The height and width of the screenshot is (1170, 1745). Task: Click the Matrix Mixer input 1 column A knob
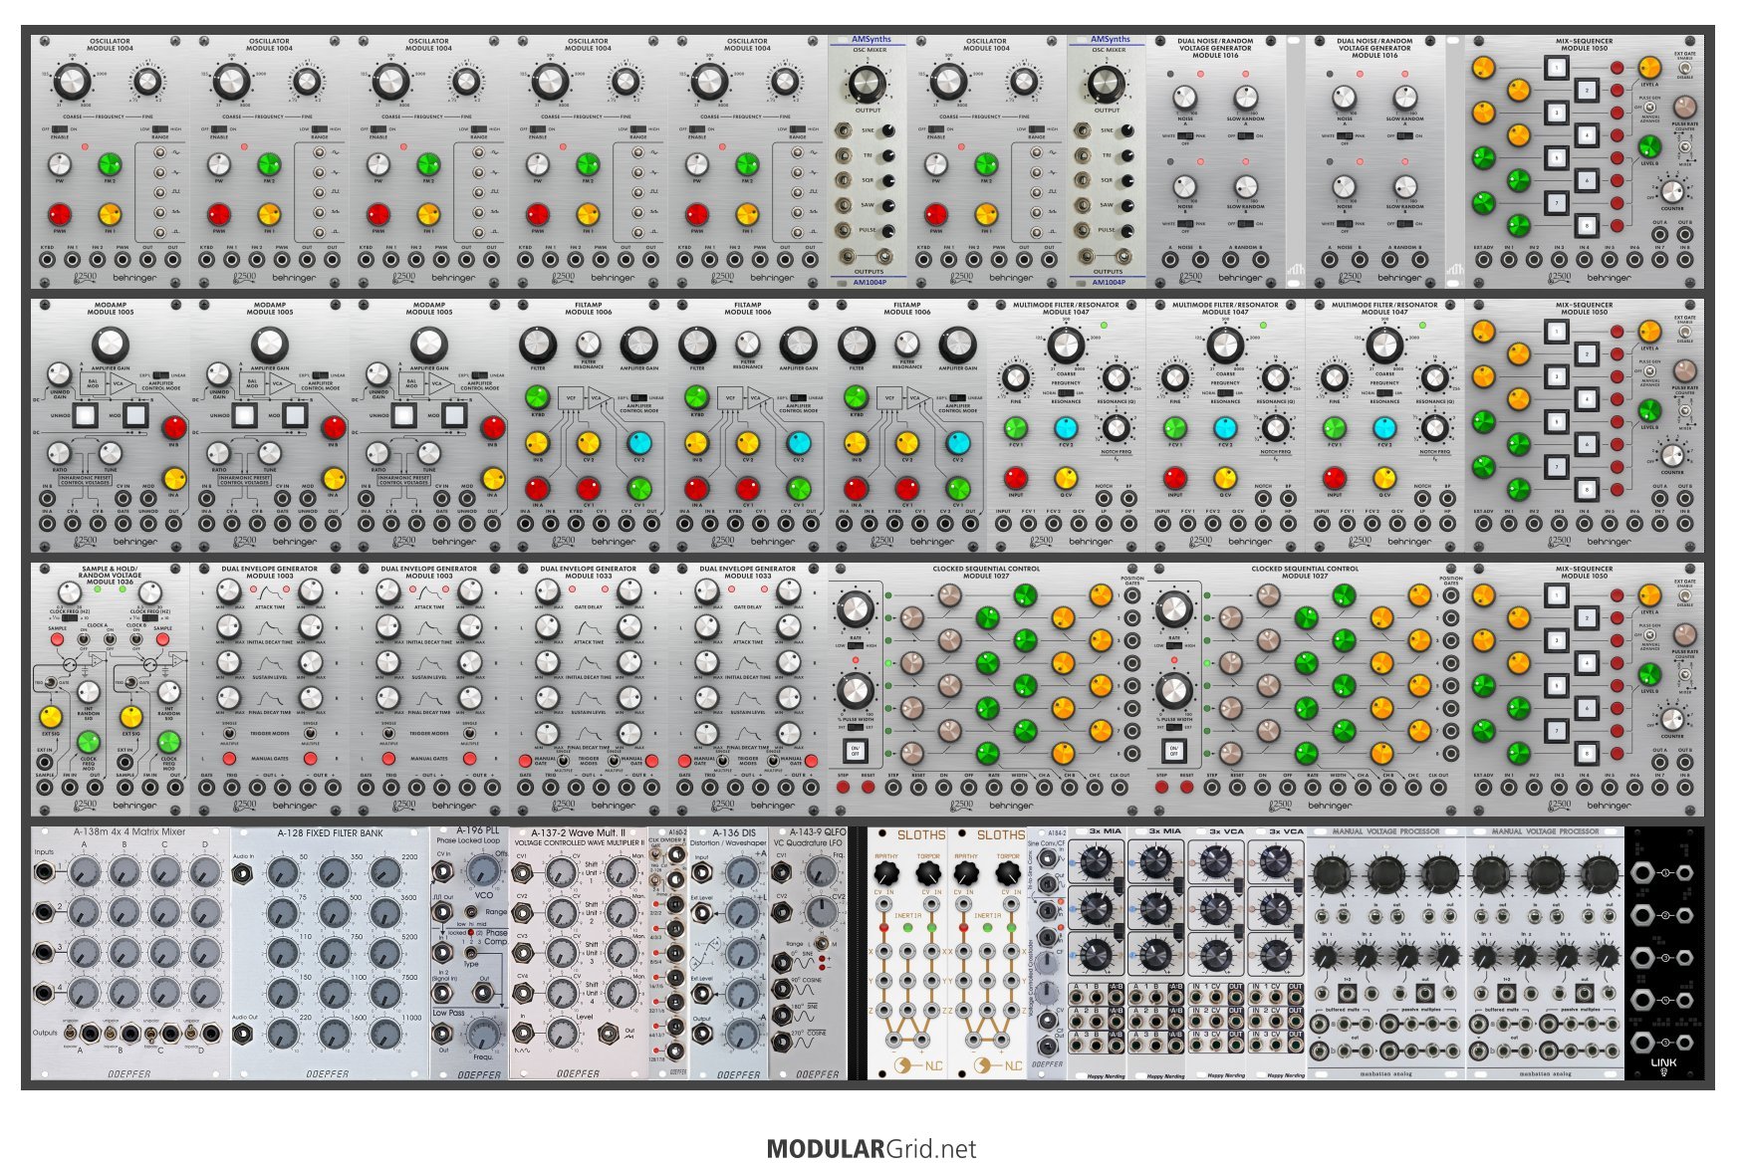coord(84,873)
